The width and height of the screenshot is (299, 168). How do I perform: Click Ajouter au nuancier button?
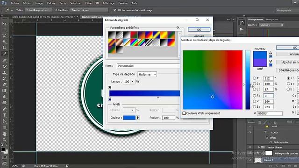click(x=288, y=62)
